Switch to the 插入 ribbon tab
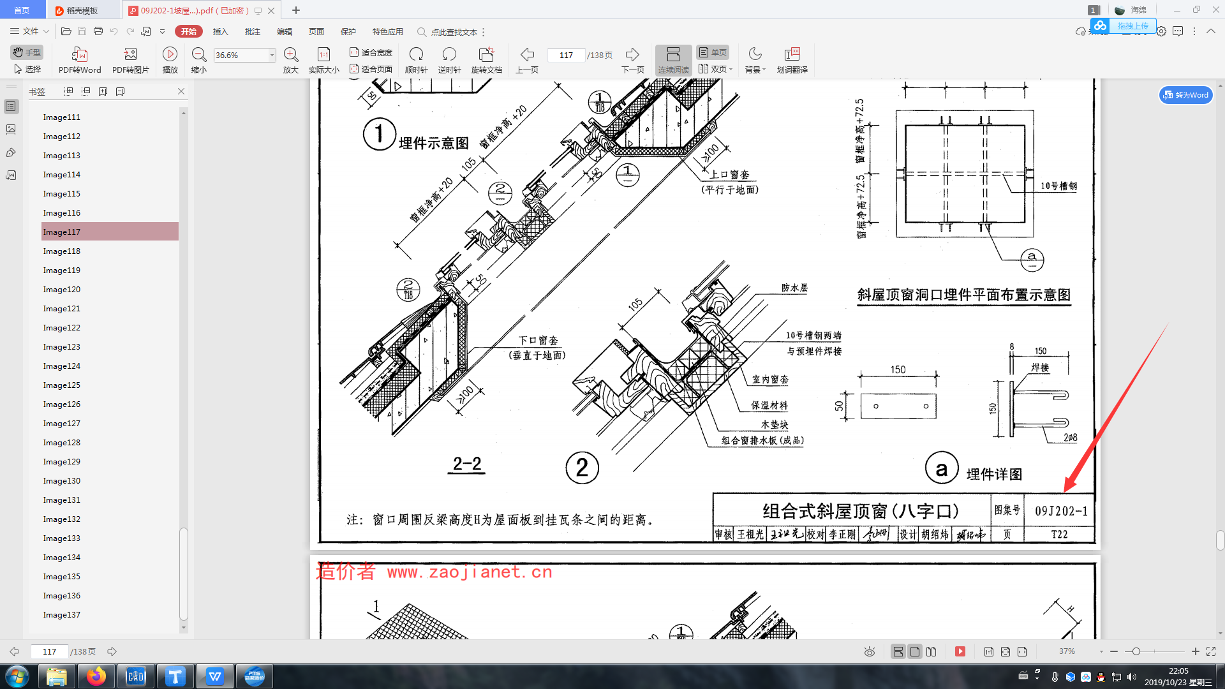This screenshot has width=1225, height=689. (x=220, y=31)
